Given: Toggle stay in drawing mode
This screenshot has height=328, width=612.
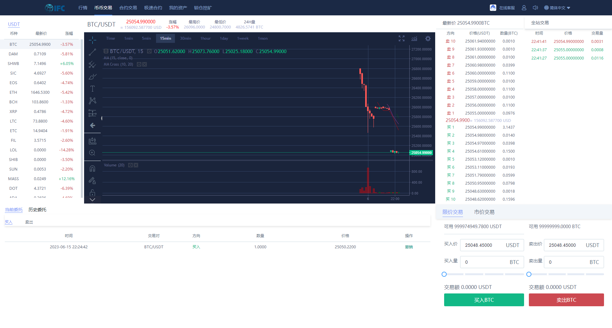Looking at the screenshot, I should pos(92,181).
